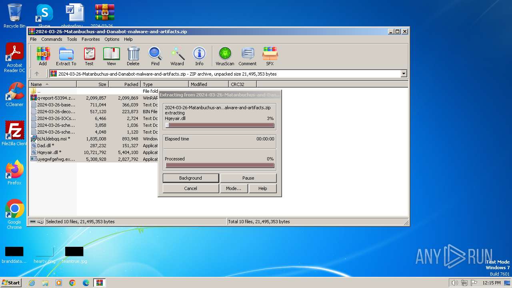Select the bLhLldebqq.msi file
The width and height of the screenshot is (512, 288).
pos(54,139)
